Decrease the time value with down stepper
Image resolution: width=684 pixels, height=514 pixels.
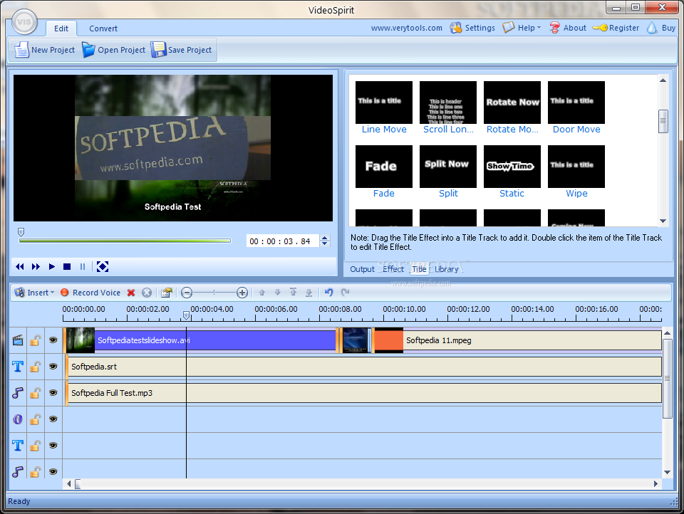pyautogui.click(x=325, y=243)
